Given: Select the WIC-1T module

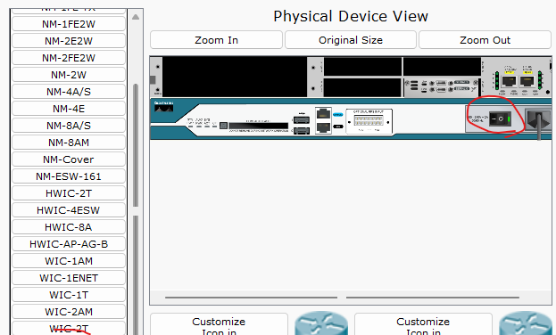Looking at the screenshot, I should coord(69,295).
